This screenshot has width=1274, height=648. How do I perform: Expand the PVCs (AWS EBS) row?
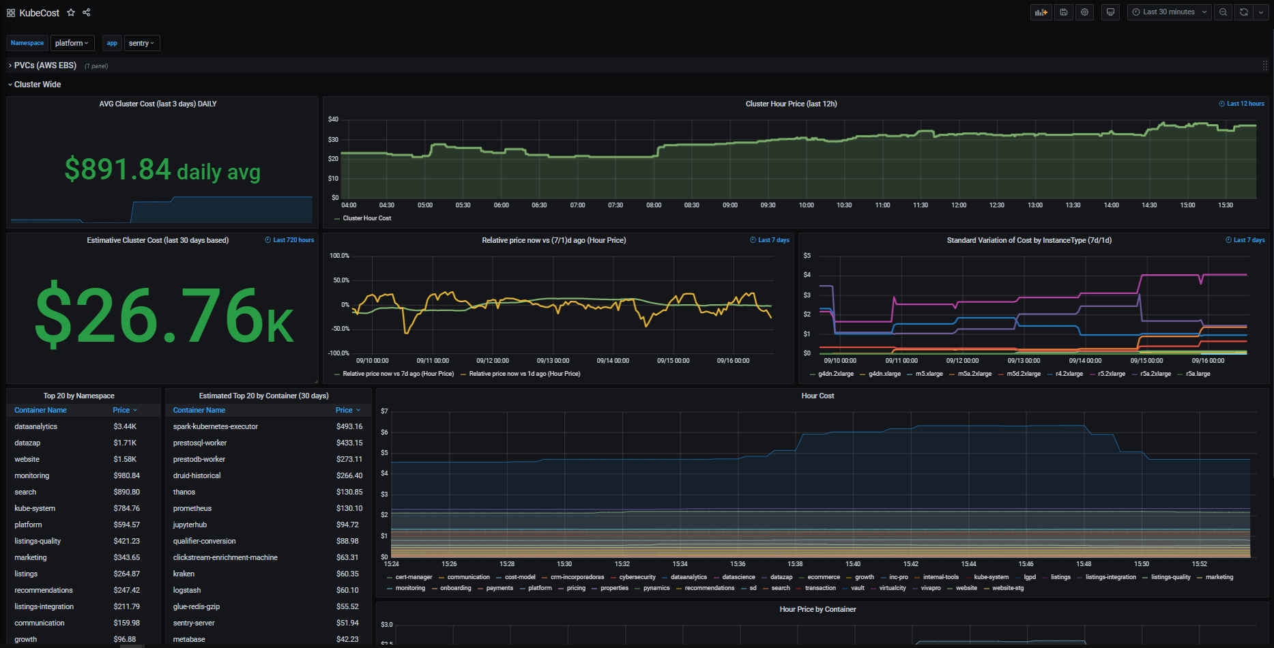coord(45,65)
